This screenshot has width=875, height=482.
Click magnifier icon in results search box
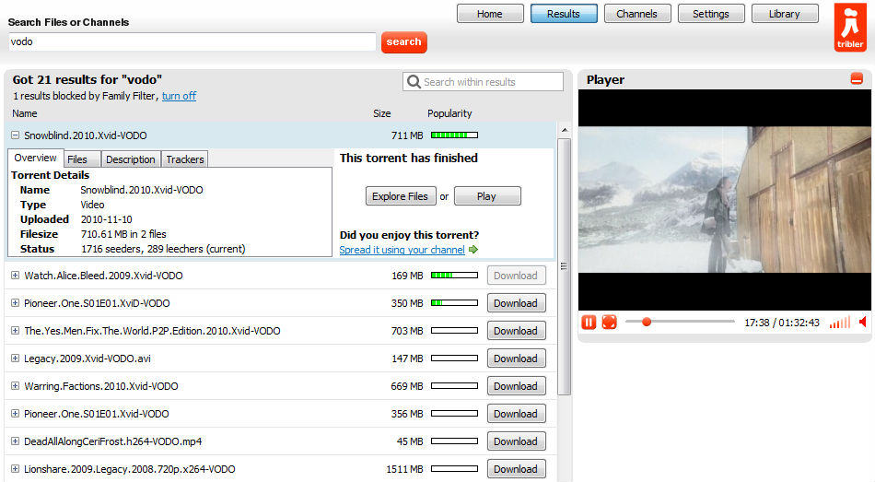tap(414, 81)
